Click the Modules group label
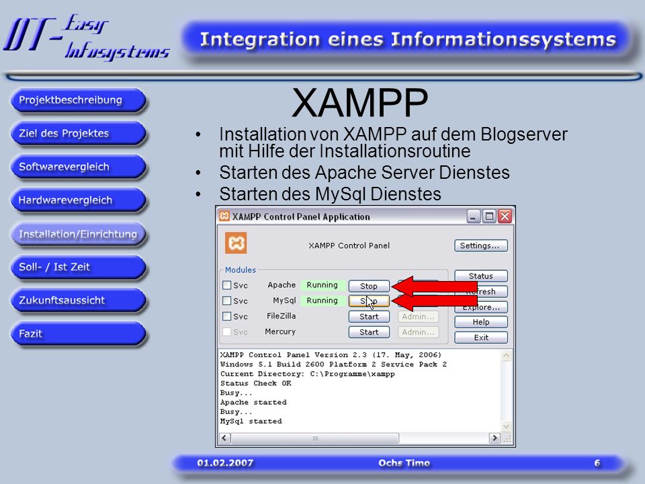This screenshot has height=484, width=645. coord(241,270)
